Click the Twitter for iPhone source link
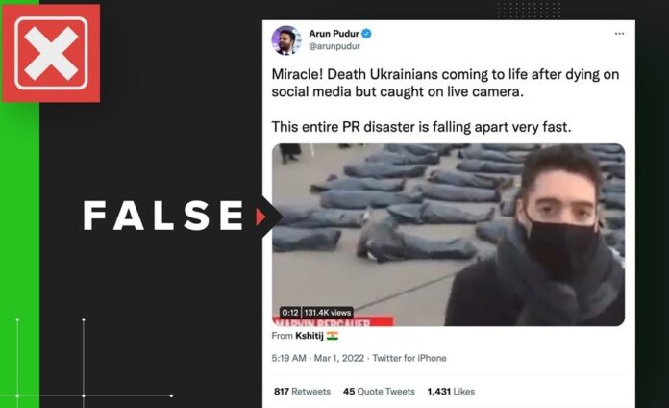 pos(409,358)
